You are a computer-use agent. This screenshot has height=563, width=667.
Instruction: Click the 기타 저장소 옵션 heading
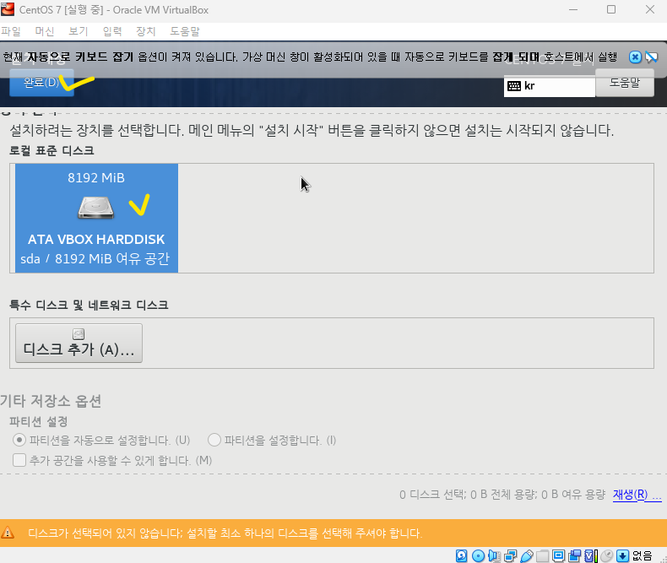[51, 401]
